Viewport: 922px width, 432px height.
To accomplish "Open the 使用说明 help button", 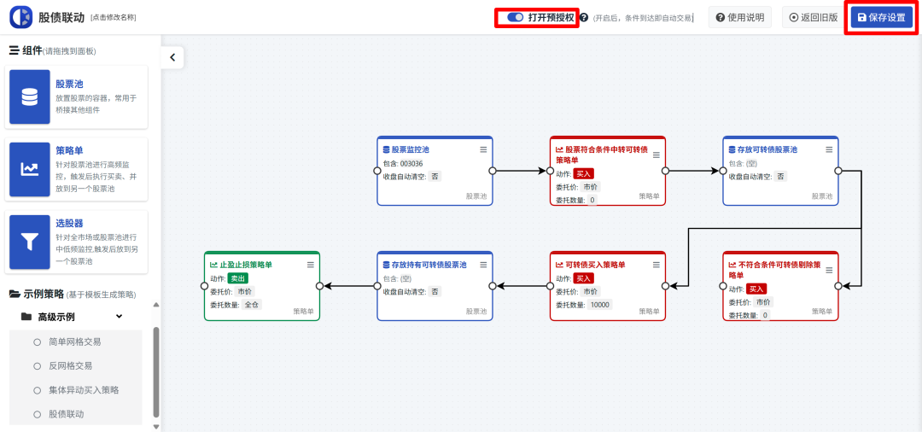I will point(739,17).
